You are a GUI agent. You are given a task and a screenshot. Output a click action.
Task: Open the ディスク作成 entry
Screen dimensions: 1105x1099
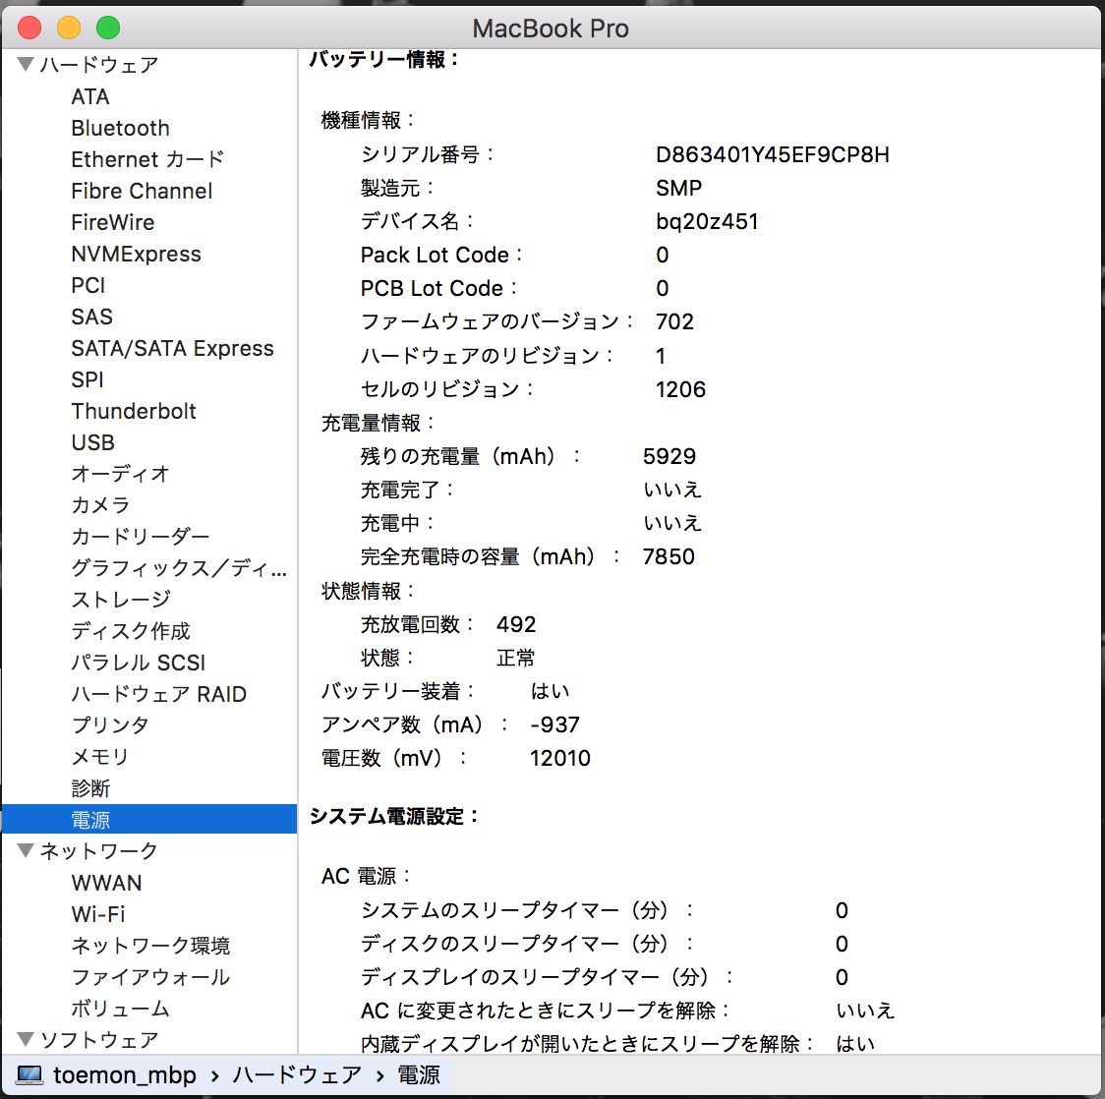click(x=131, y=631)
